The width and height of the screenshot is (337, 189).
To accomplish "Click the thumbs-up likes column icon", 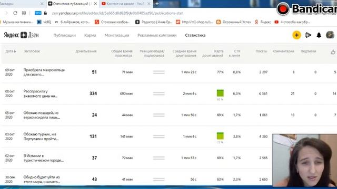I will coord(333,52).
